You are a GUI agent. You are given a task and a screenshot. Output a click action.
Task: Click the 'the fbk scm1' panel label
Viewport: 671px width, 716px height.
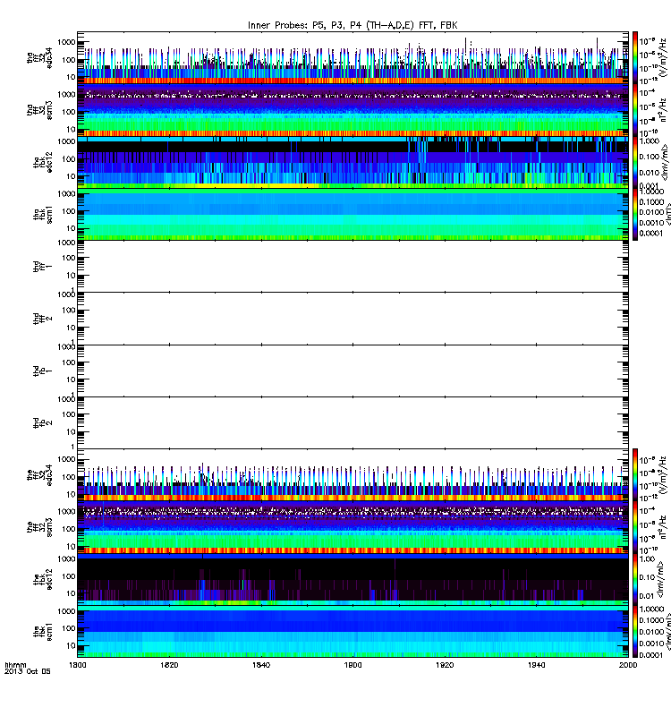[43, 632]
